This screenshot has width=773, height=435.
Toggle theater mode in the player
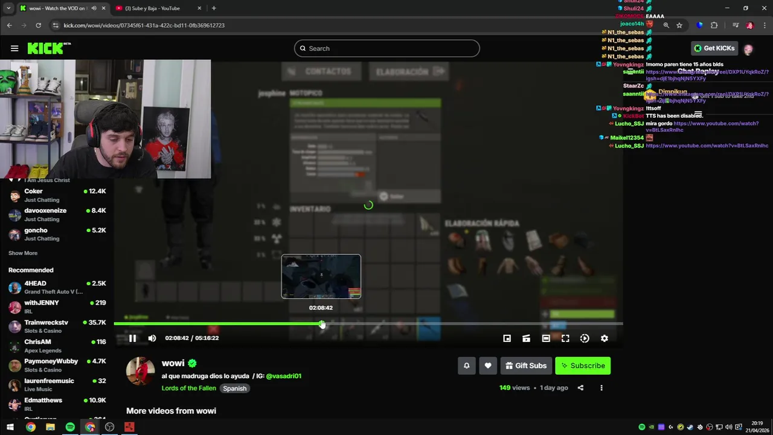(x=546, y=338)
